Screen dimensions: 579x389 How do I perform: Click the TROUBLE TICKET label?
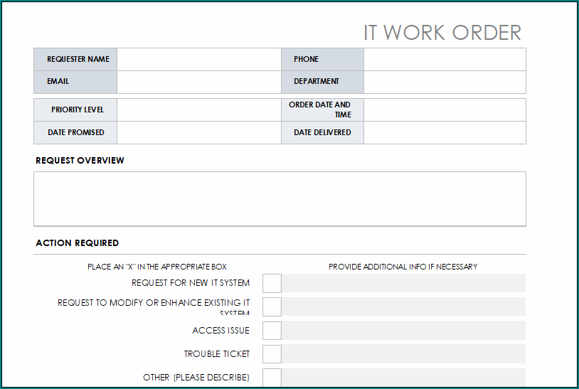coord(217,354)
